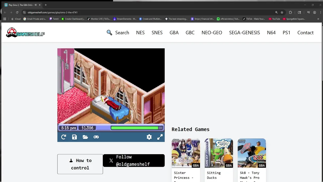Open the Chrome profile avatar
Image resolution: width=323 pixels, height=182 pixels.
314,12
